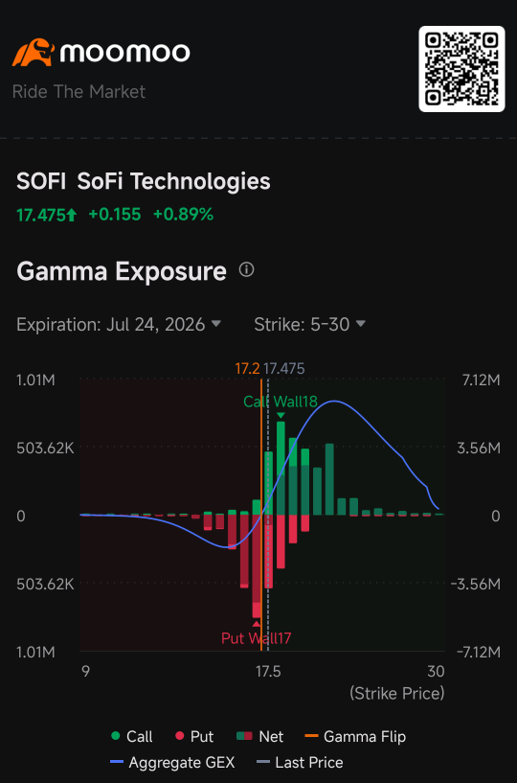Click the 7.12M right axis label
The image size is (517, 783).
coord(482,380)
